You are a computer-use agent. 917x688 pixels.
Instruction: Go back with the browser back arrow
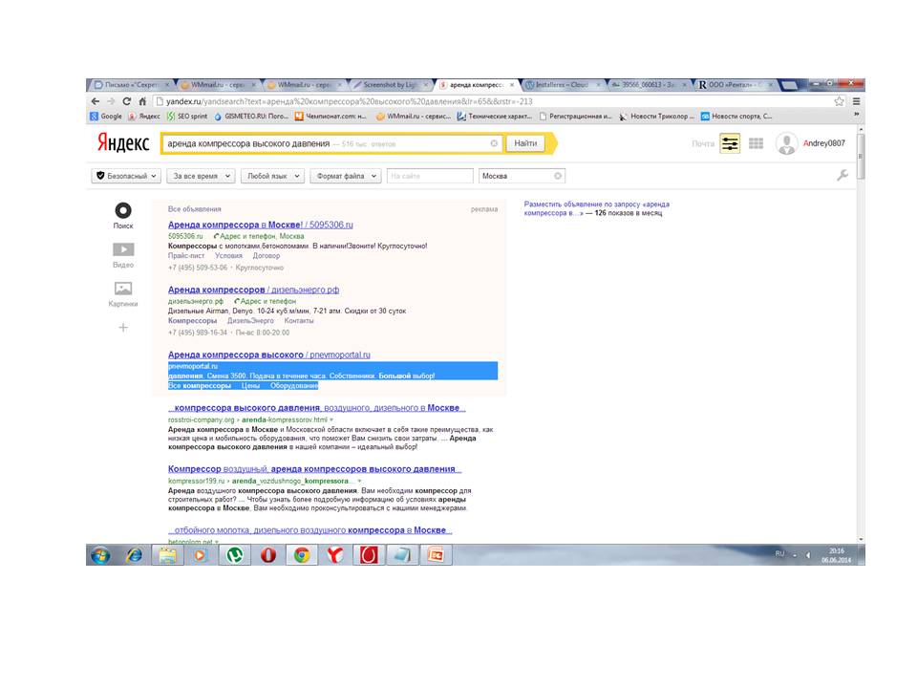(96, 101)
